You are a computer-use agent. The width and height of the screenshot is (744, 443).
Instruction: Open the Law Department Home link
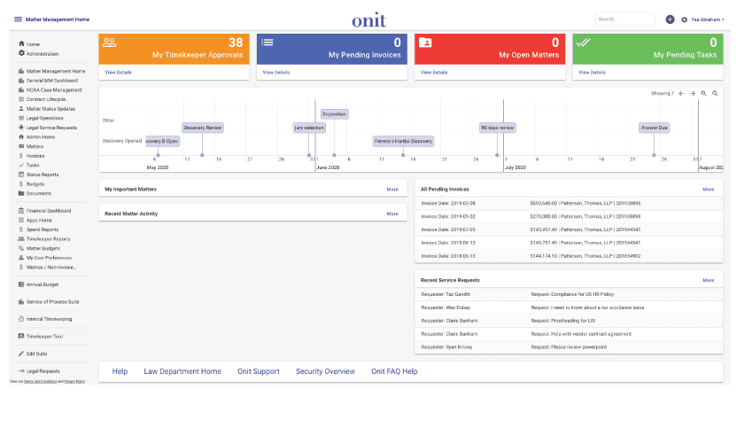(x=182, y=371)
